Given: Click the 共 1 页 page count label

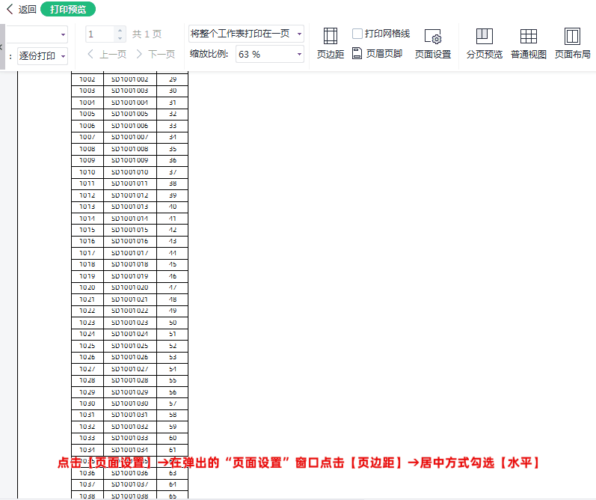Looking at the screenshot, I should 147,34.
